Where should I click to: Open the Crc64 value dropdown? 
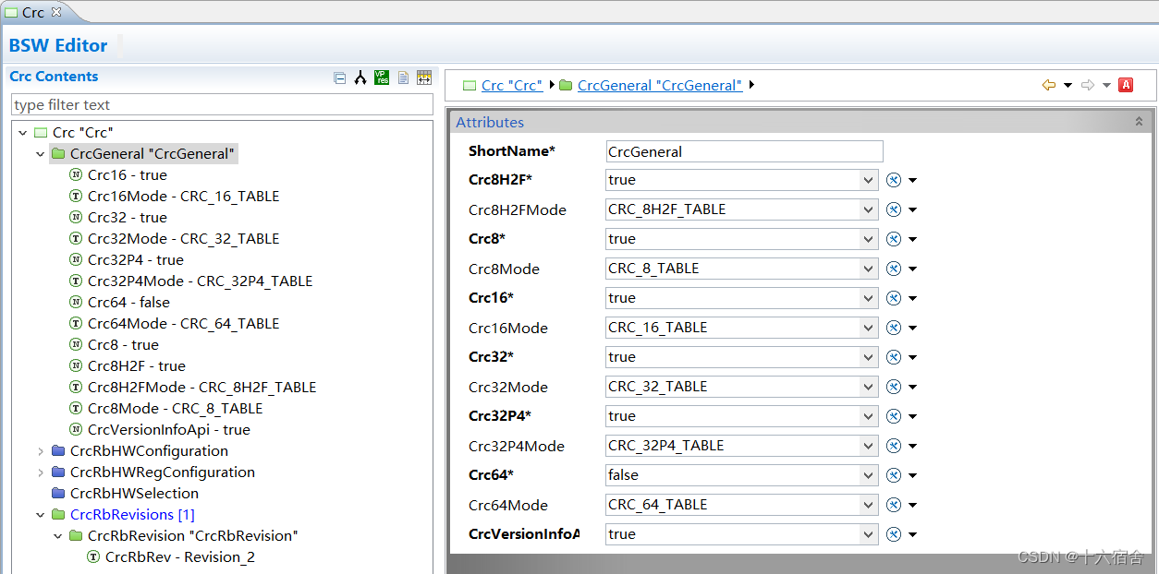point(868,475)
